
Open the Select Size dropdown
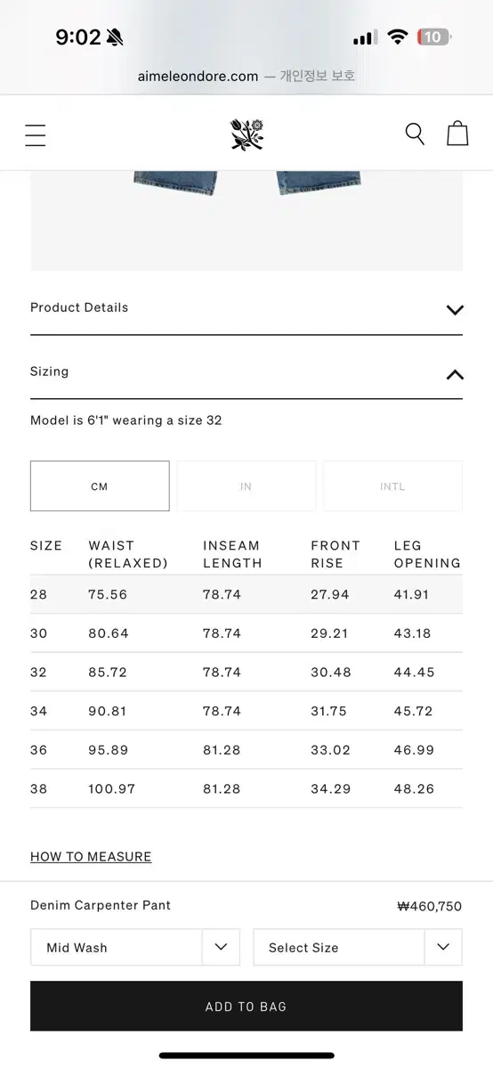coord(358,948)
